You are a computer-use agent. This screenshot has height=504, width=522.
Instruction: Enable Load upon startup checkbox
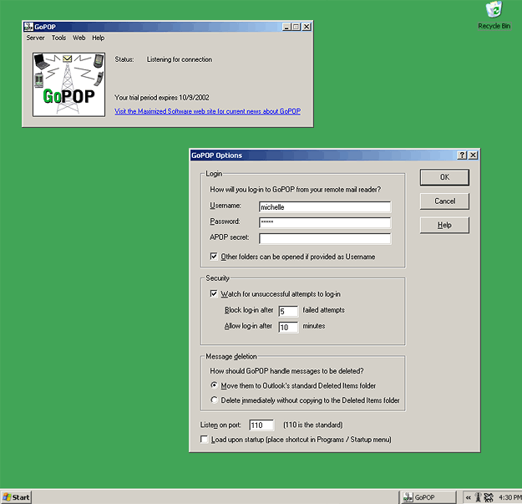[204, 440]
